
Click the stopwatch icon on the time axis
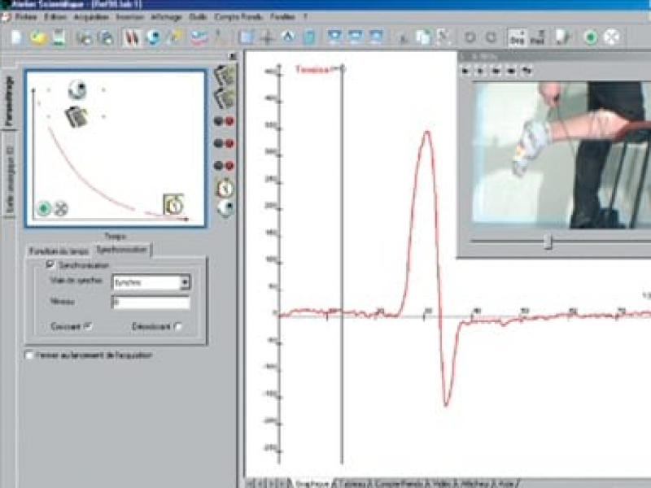pos(173,204)
